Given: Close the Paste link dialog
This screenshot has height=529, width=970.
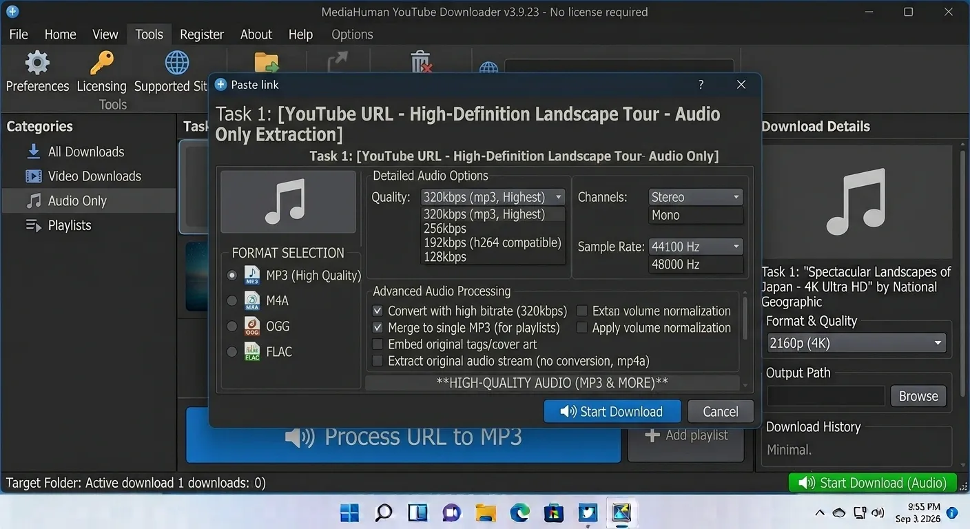Looking at the screenshot, I should [741, 85].
